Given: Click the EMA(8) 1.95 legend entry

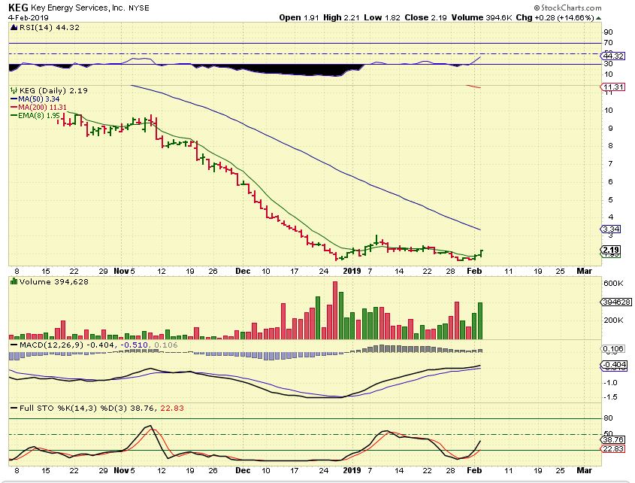Looking at the screenshot, I should [35, 116].
